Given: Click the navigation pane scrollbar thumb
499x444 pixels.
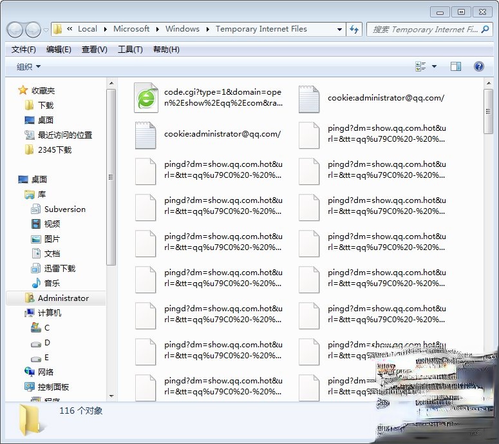Looking at the screenshot, I should coord(111,177).
